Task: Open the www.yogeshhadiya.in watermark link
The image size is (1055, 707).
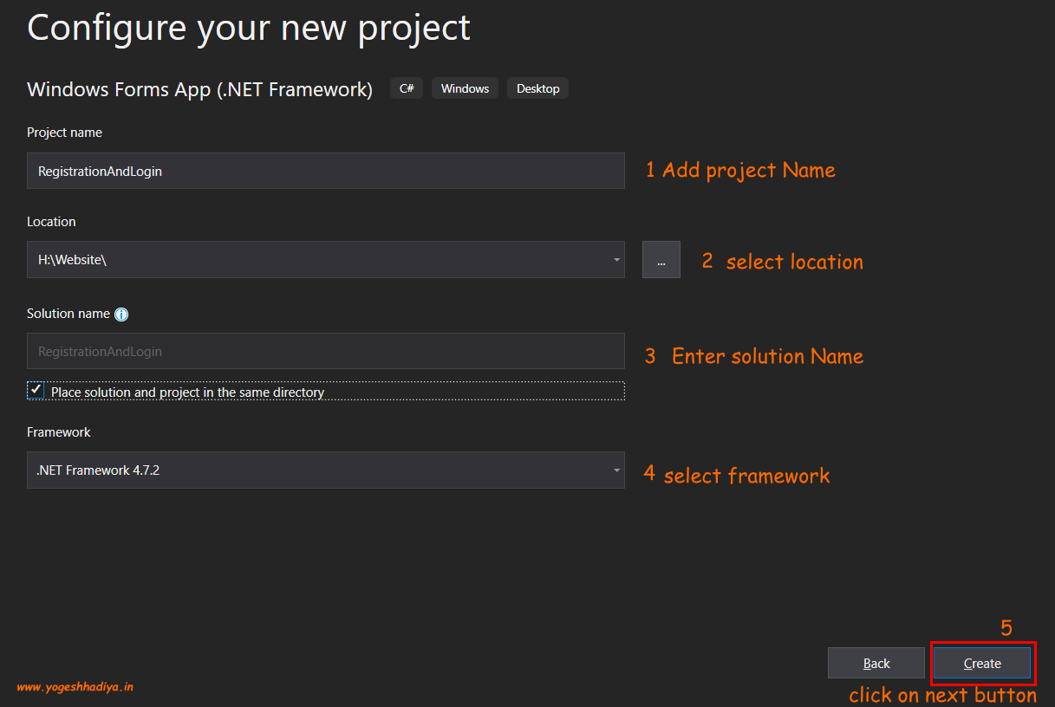Action: pyautogui.click(x=75, y=687)
